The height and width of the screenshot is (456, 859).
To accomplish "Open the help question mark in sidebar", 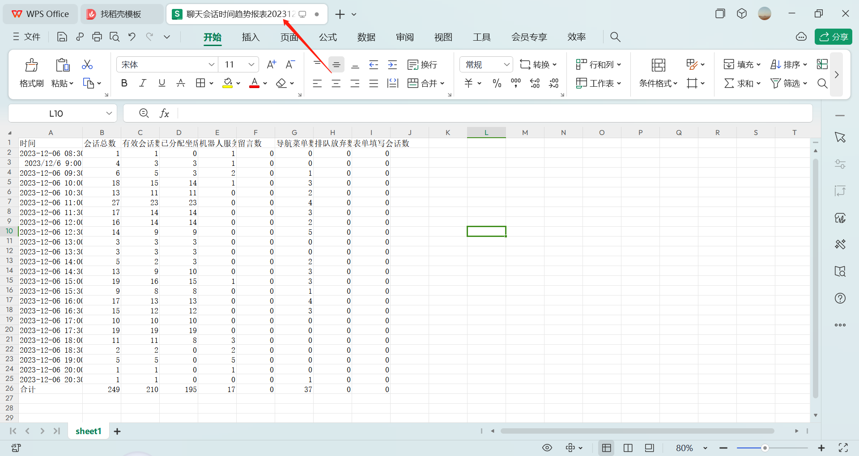I will point(840,298).
